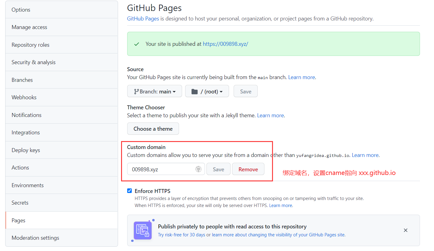Dismiss the Publish privately banner
The image size is (434, 251).
406,230
